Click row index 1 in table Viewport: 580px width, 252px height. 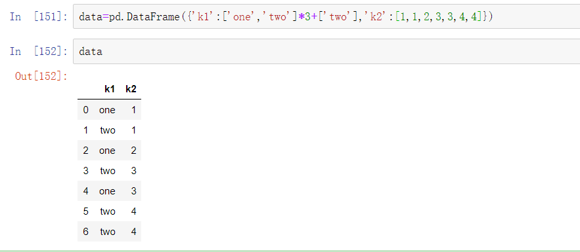pos(86,130)
